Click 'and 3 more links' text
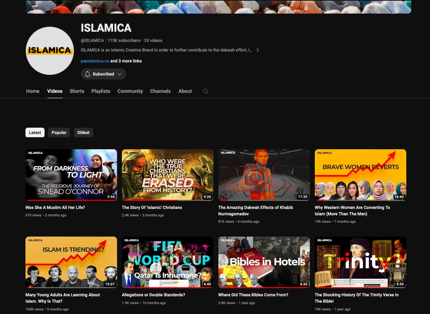 tap(126, 61)
